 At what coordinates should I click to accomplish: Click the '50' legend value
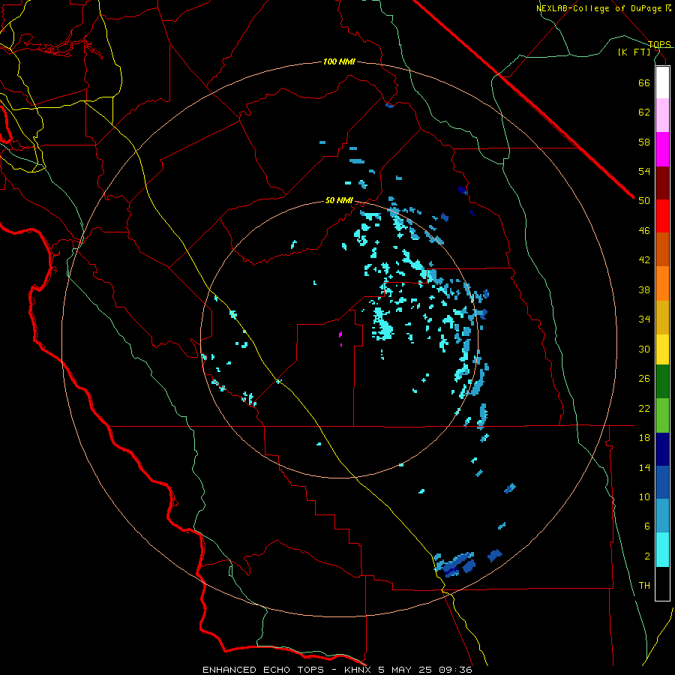click(x=644, y=201)
